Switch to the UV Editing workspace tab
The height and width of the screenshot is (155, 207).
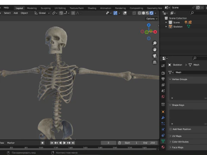pyautogui.click(x=60, y=8)
